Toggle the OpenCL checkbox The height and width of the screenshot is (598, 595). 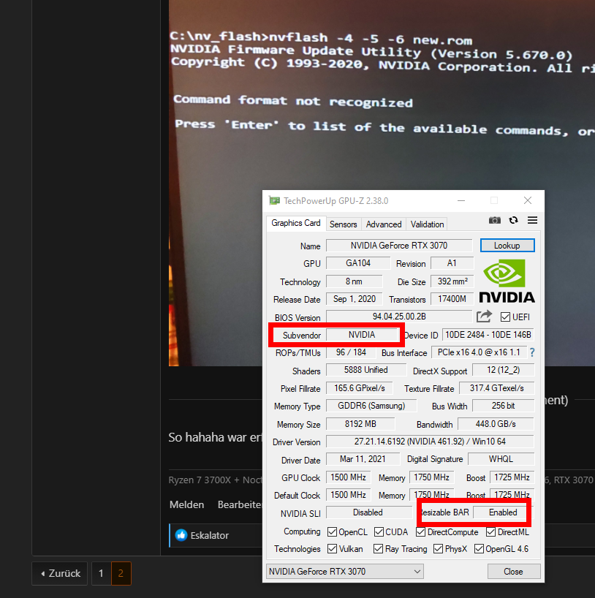(x=332, y=531)
